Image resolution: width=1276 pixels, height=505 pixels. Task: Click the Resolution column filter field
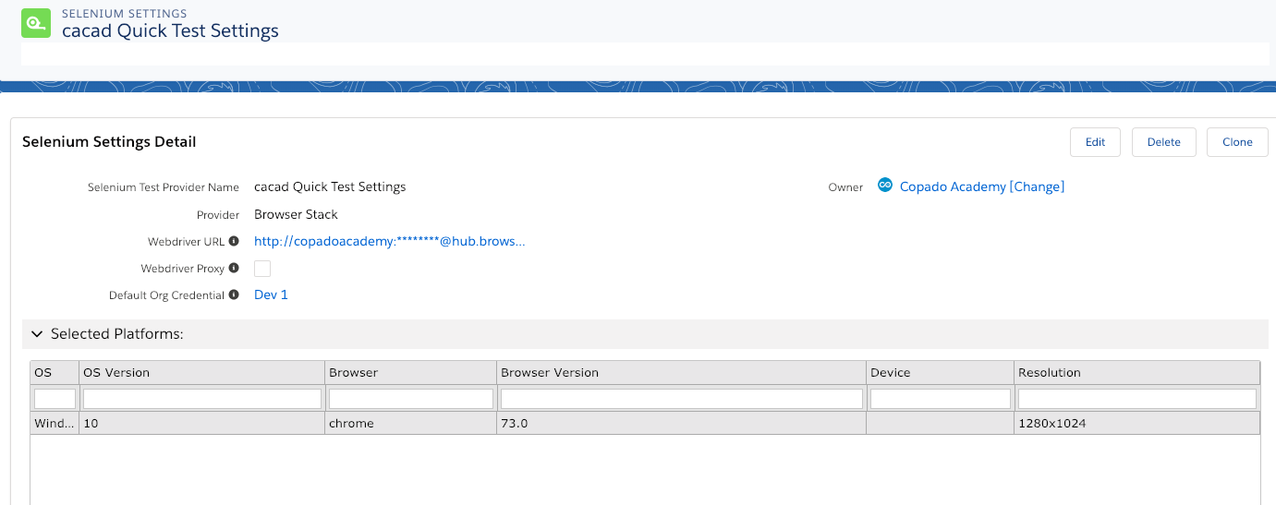[x=1137, y=399]
